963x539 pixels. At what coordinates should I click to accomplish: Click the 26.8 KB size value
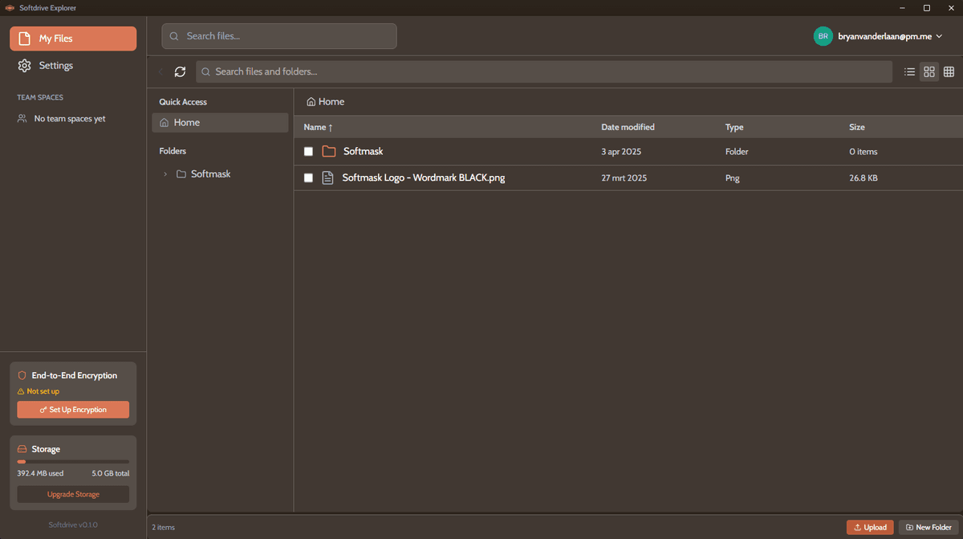pyautogui.click(x=863, y=178)
